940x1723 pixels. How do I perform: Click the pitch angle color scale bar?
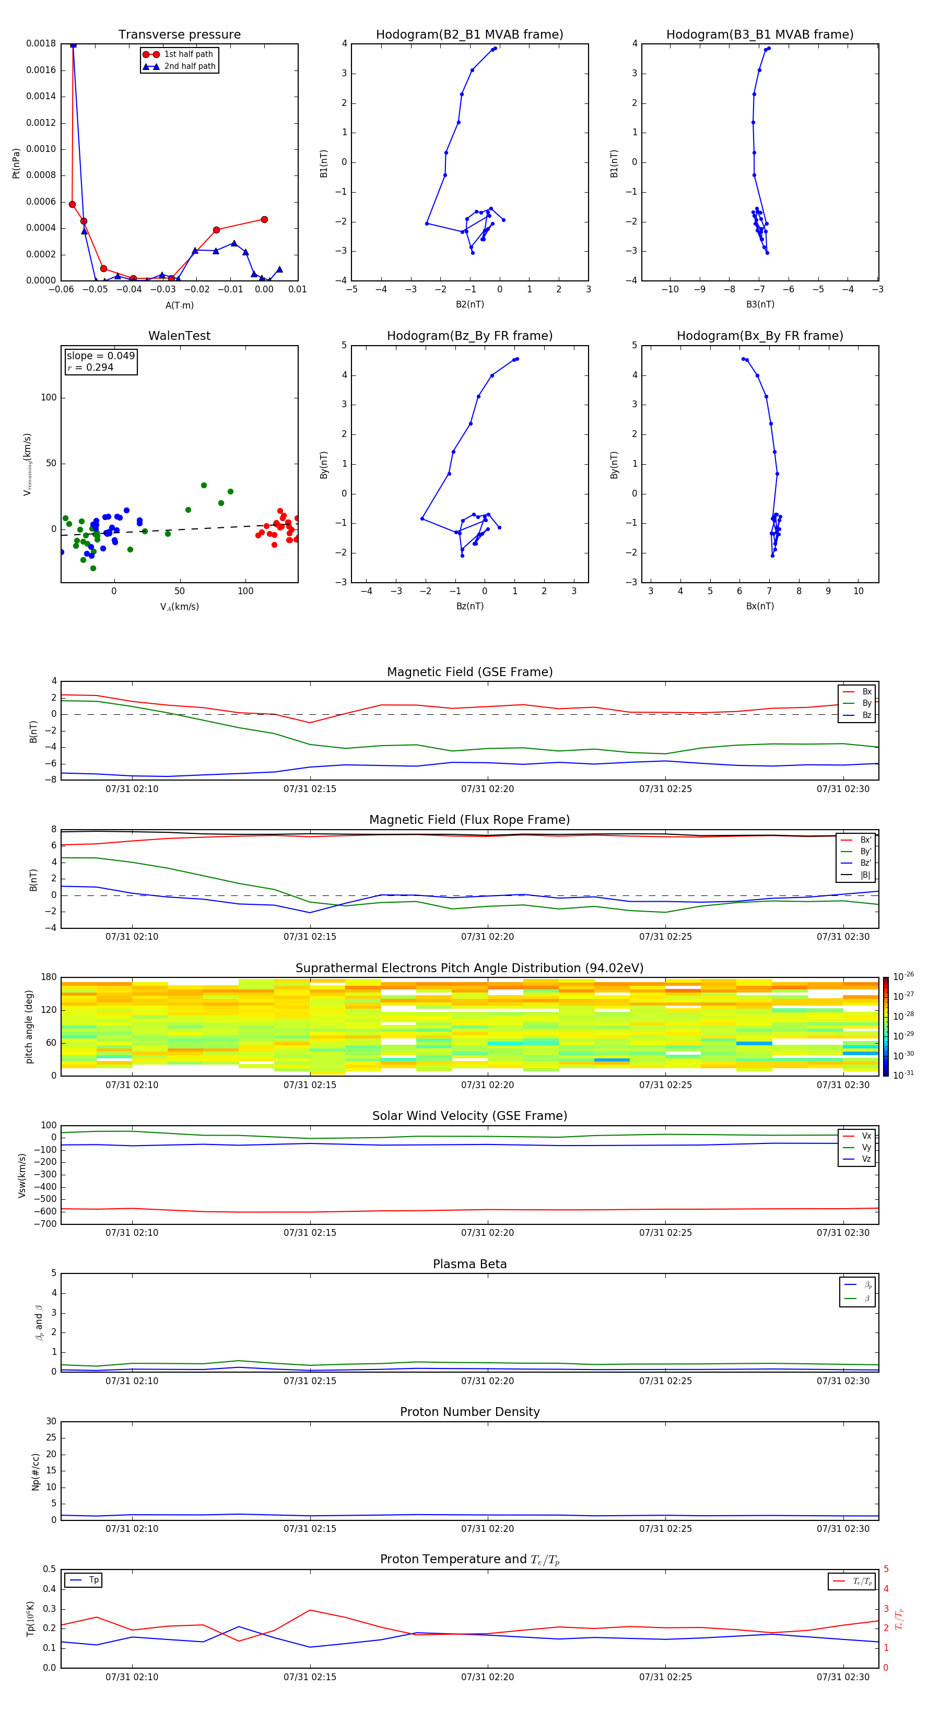(x=886, y=1026)
